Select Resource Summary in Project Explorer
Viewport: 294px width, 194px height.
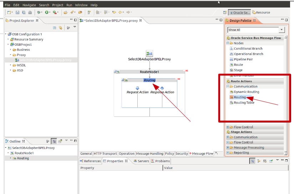tap(27, 39)
